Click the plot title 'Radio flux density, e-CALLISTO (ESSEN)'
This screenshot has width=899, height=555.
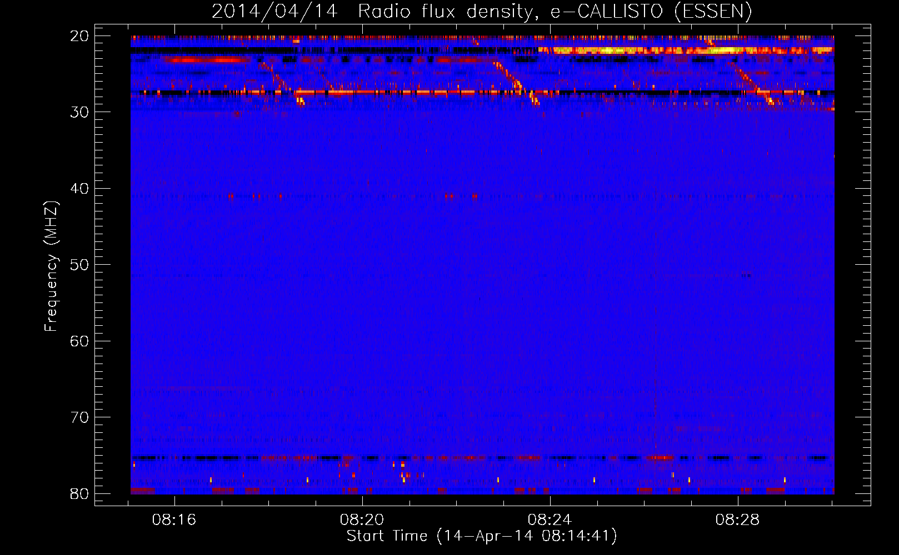(x=555, y=11)
